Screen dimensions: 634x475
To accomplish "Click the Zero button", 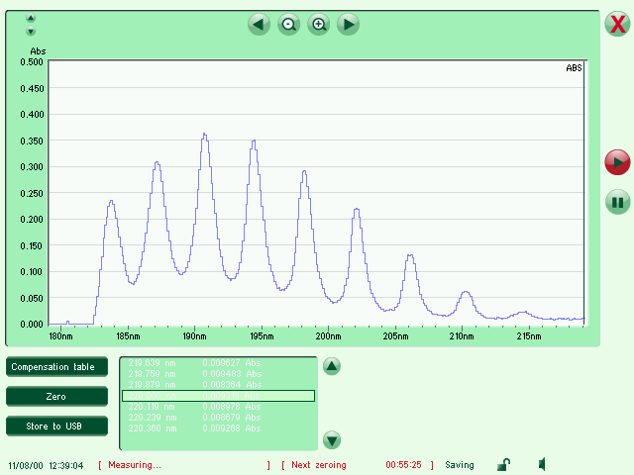I will point(56,397).
